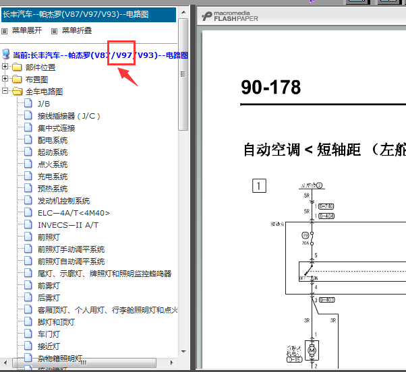The width and height of the screenshot is (406, 372).
Task: Click the Macromedia FlashPaper logo
Action: (230, 16)
